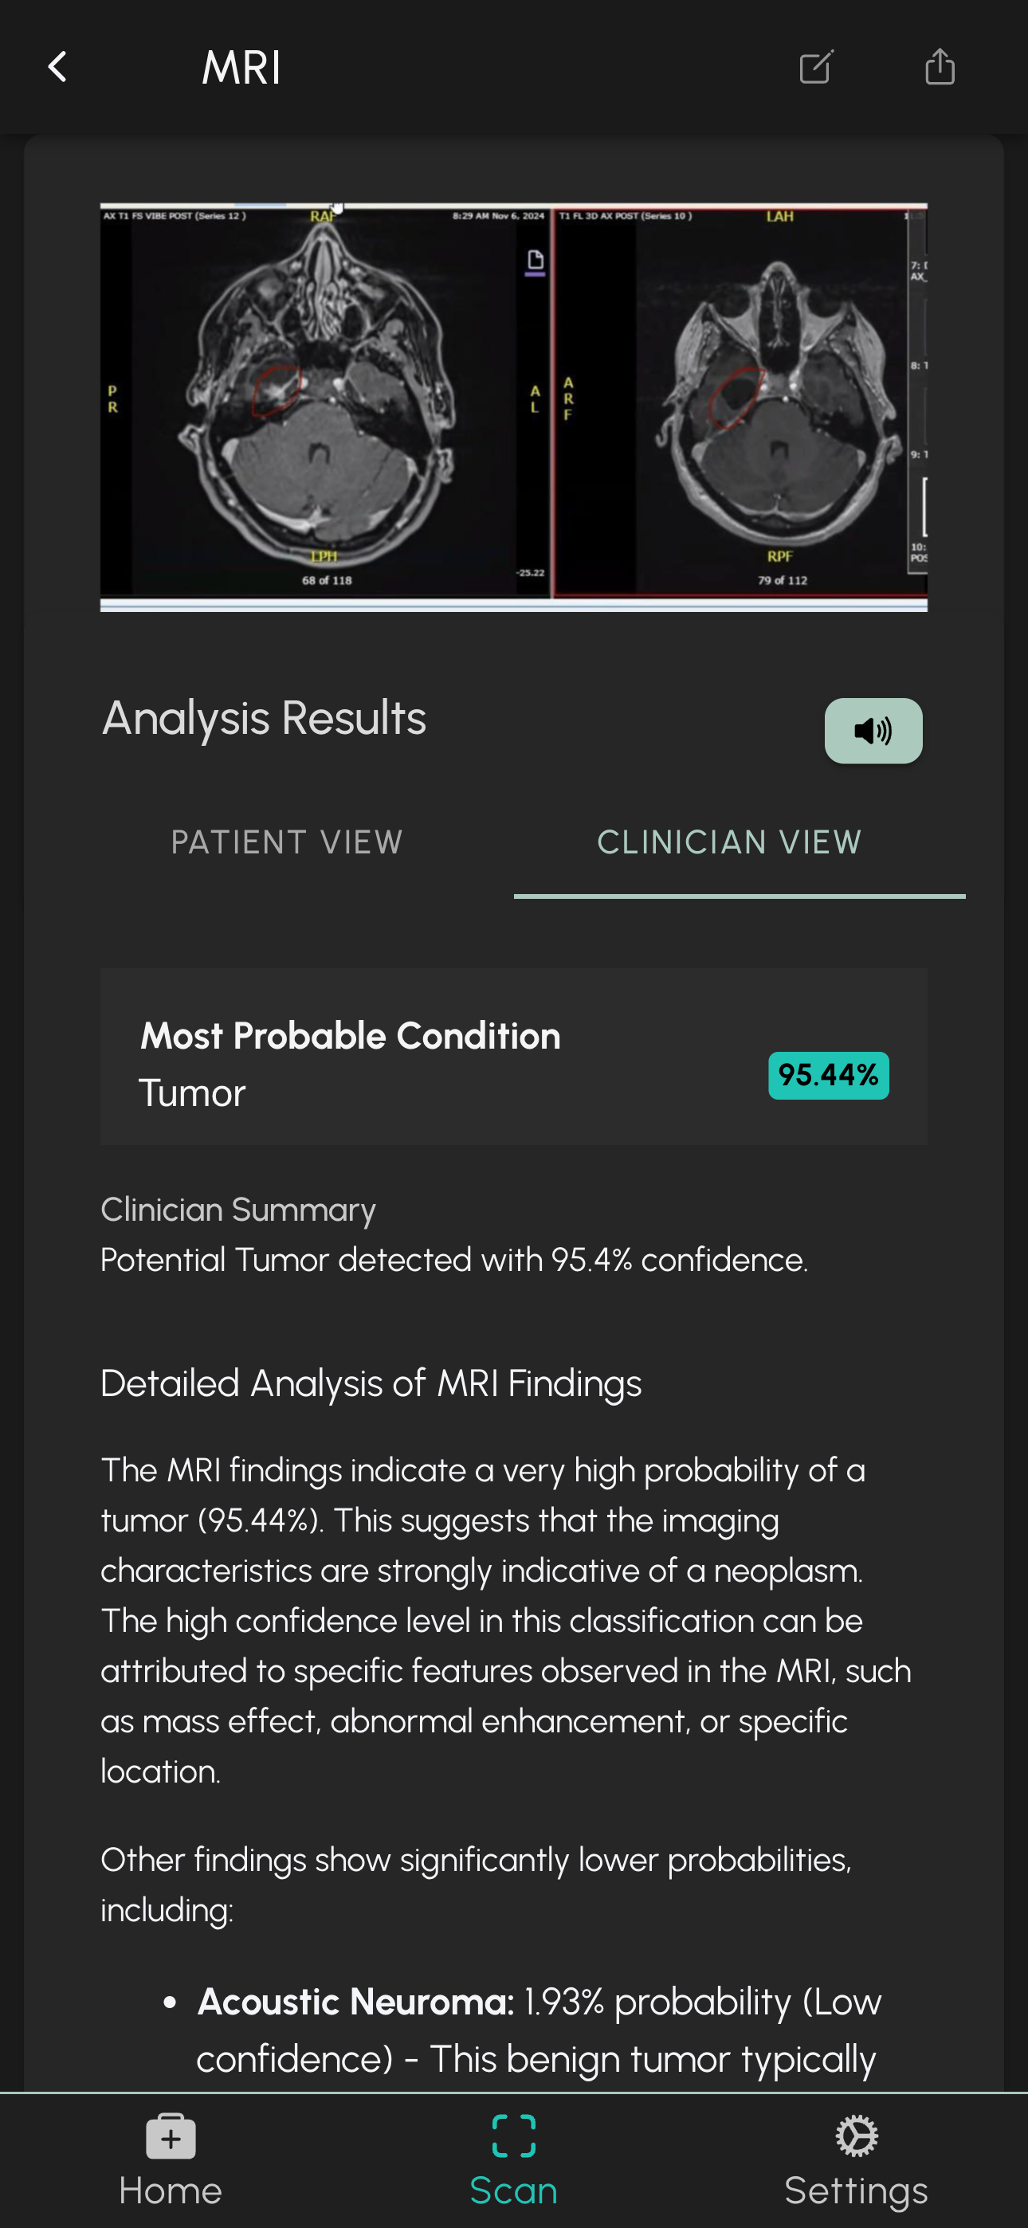Image resolution: width=1028 pixels, height=2228 pixels.
Task: Go back using the back arrow
Action: (57, 67)
